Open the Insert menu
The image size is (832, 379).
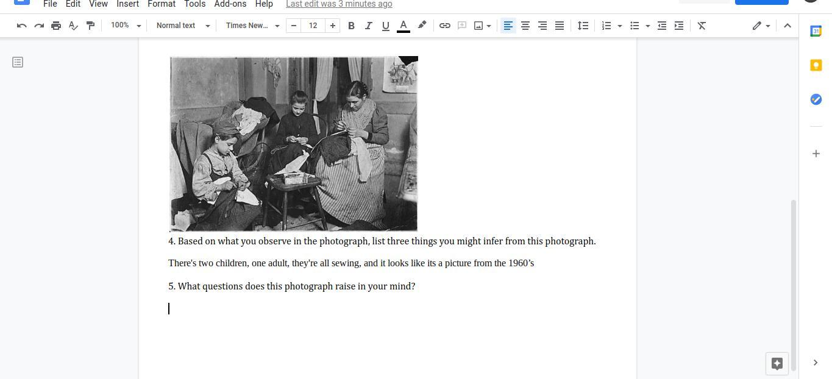127,4
